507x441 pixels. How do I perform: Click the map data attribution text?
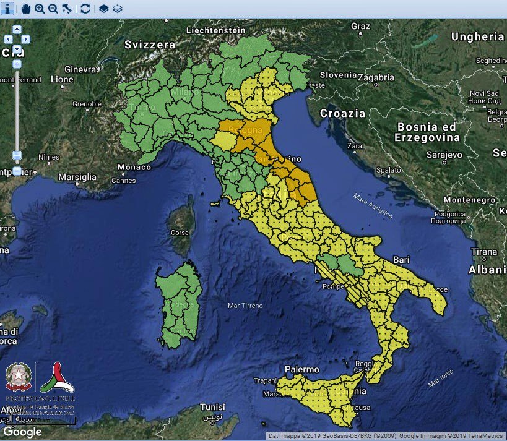coord(386,436)
